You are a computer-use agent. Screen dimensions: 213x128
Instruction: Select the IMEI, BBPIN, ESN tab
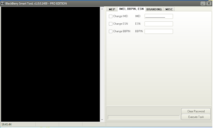pyautogui.click(x=131, y=9)
